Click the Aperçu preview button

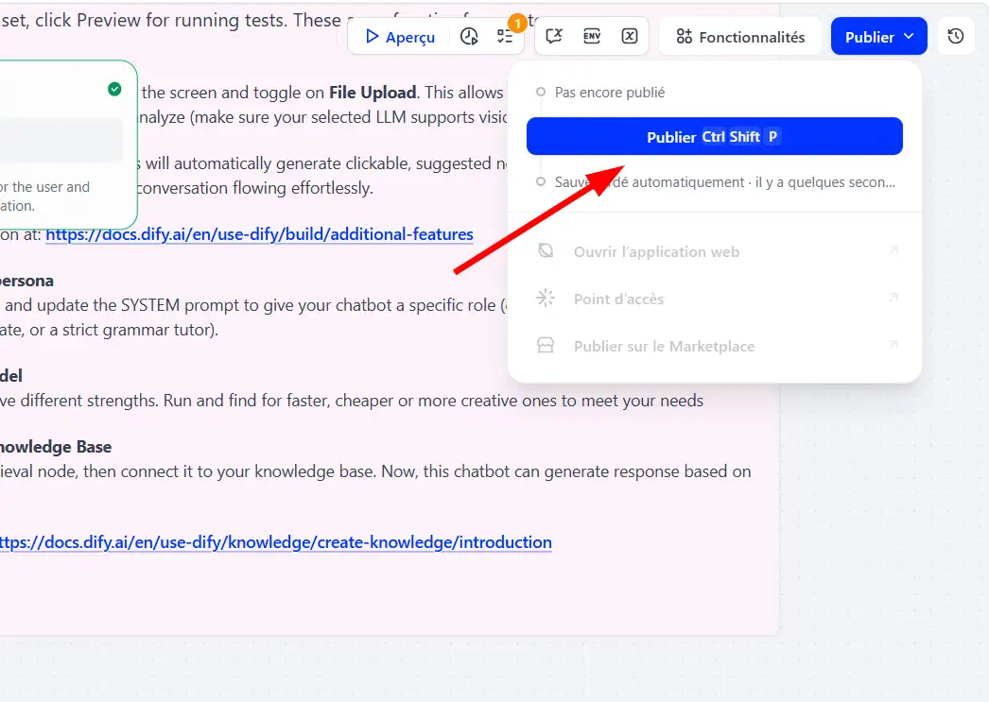tap(400, 37)
